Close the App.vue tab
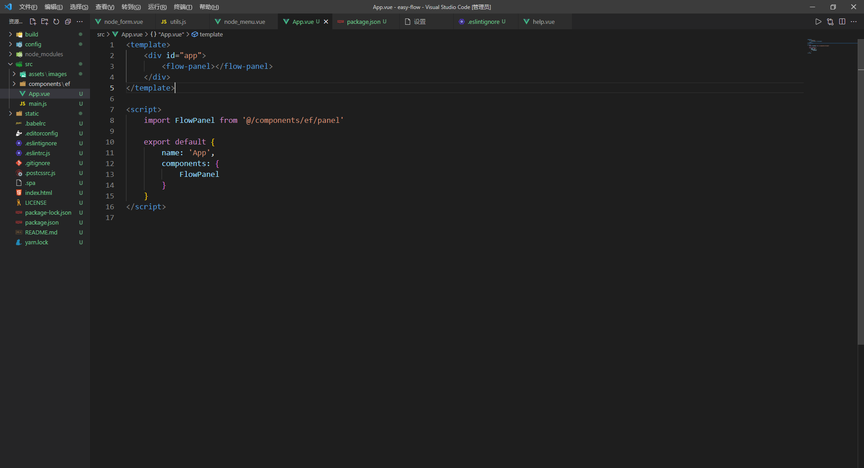Image resolution: width=864 pixels, height=468 pixels. click(326, 21)
